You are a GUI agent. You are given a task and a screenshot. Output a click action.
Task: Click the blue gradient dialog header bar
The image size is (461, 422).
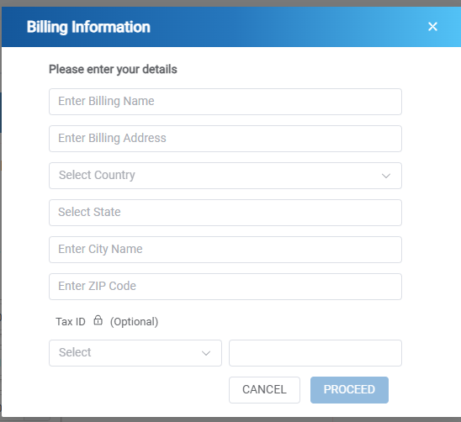click(x=231, y=27)
